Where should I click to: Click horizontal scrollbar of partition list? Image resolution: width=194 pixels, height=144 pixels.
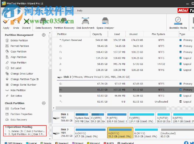tap(111, 108)
